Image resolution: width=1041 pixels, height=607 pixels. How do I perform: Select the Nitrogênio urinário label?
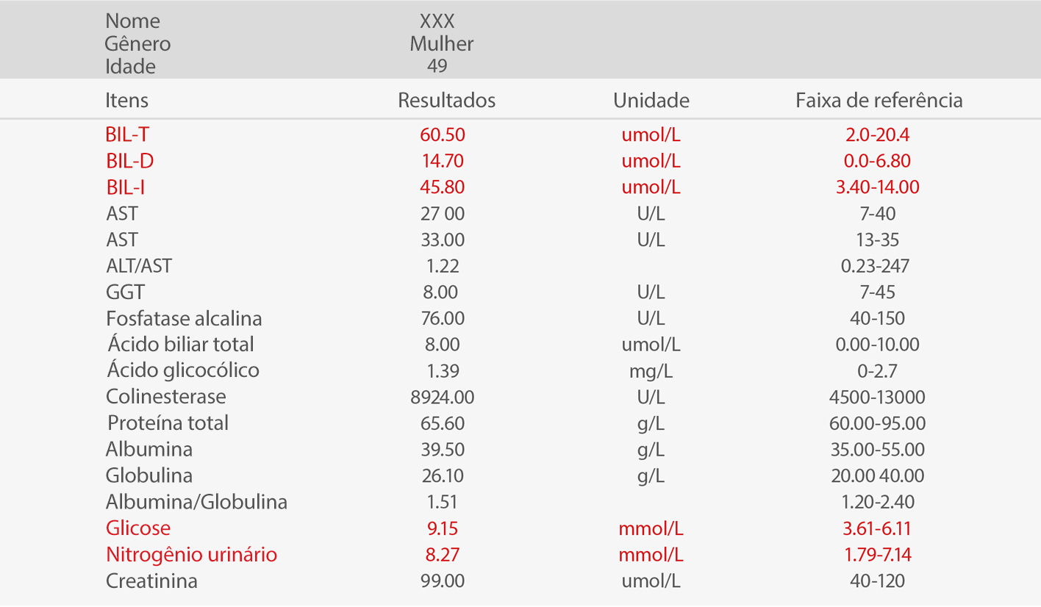point(191,555)
